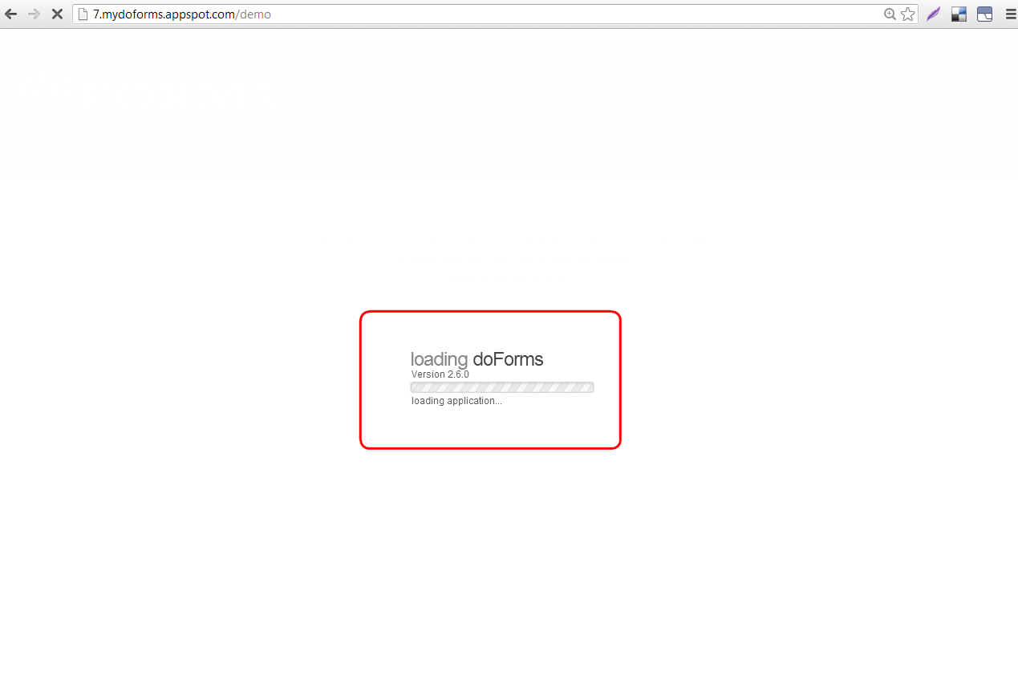Screen dimensions: 1018x692
Task: Go back to the previous page
Action: (11, 14)
